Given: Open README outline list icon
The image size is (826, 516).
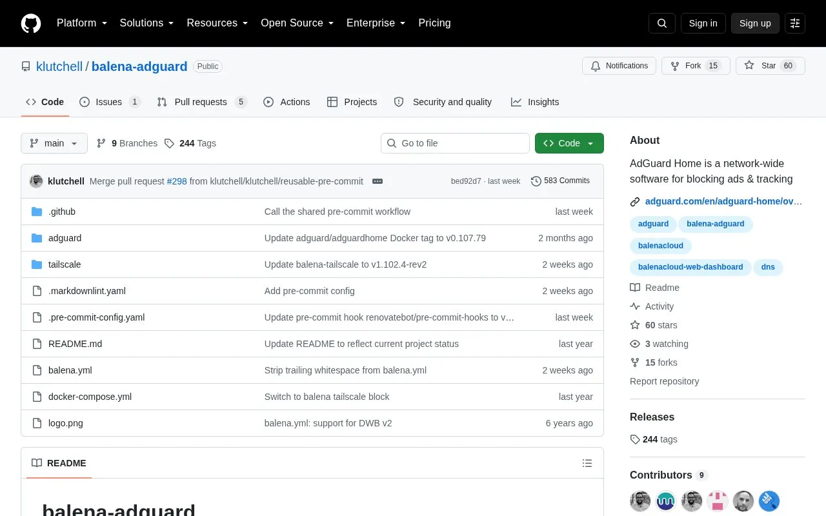Looking at the screenshot, I should tap(587, 463).
